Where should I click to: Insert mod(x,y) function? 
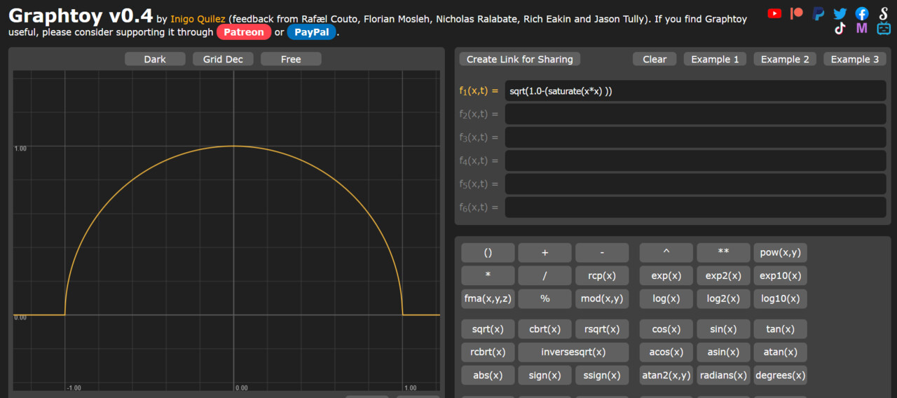(603, 298)
